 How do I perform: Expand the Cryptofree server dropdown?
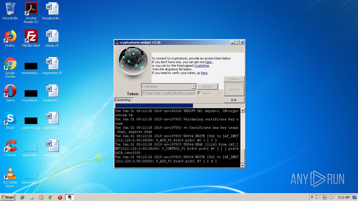coord(194,87)
